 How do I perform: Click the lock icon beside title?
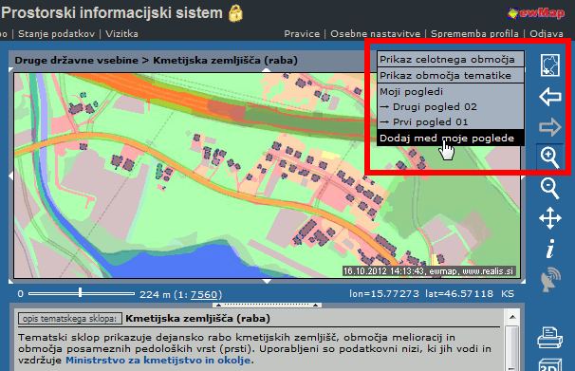tap(236, 13)
